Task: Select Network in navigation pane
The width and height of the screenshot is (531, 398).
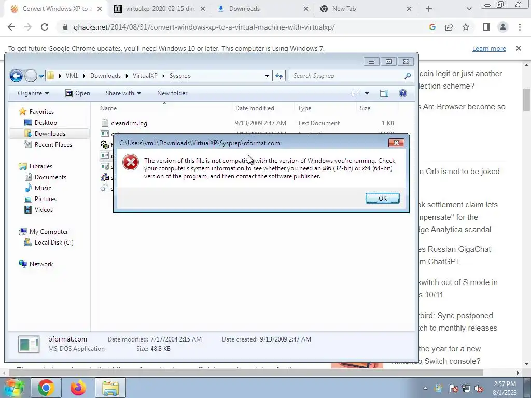Action: point(41,264)
